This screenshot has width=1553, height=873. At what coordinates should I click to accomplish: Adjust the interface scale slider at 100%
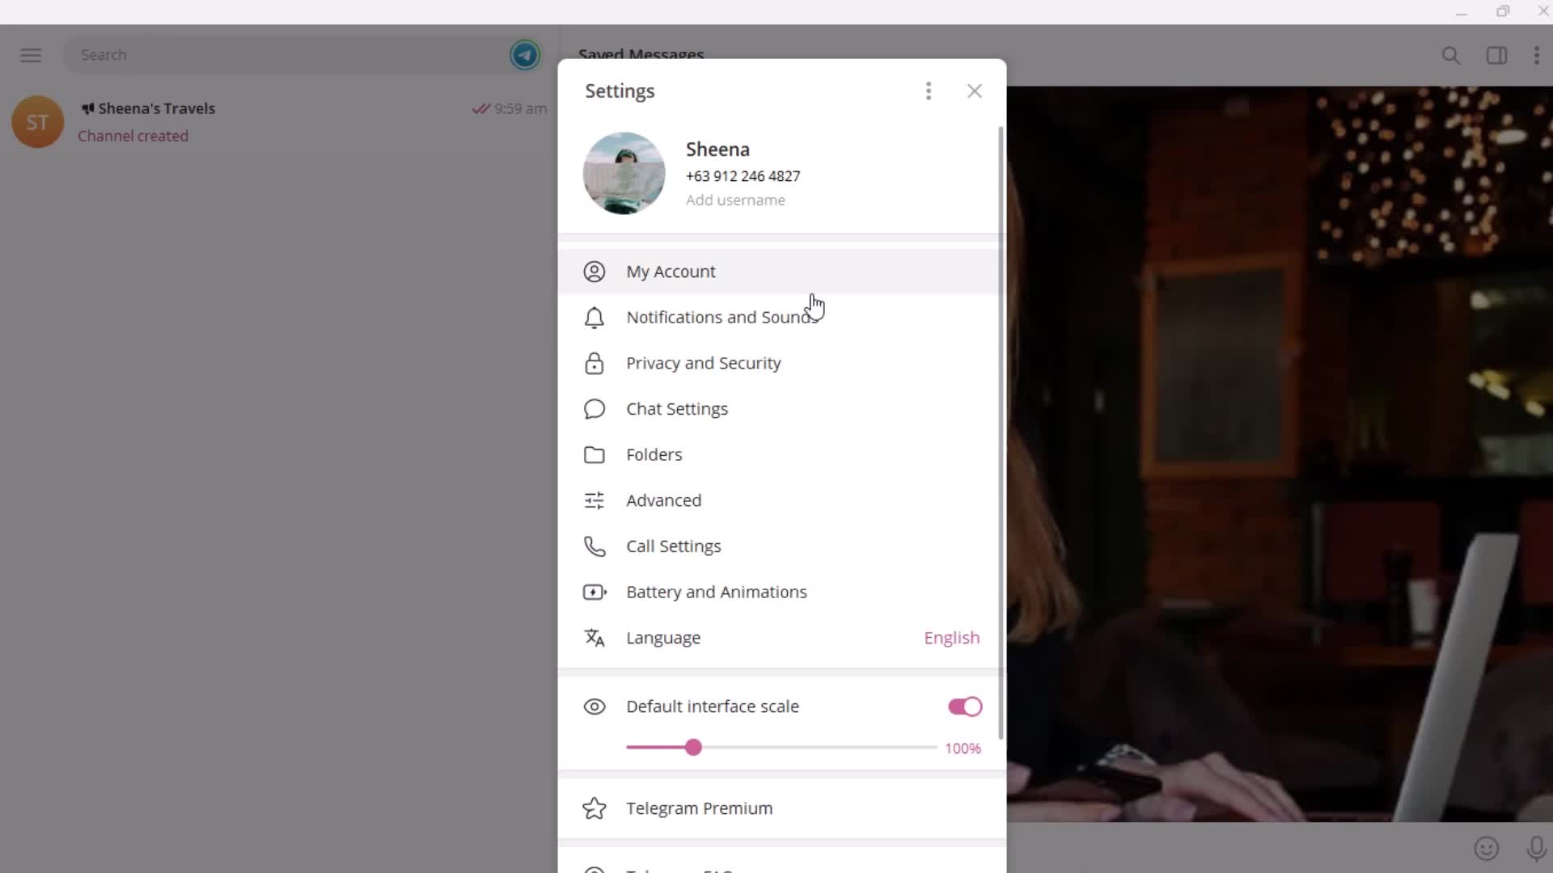(x=696, y=748)
